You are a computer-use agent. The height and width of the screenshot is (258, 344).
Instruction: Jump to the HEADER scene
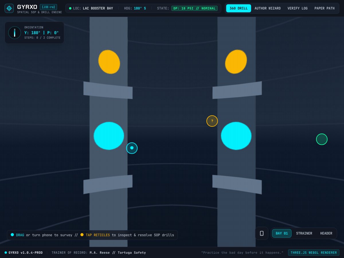click(x=326, y=233)
